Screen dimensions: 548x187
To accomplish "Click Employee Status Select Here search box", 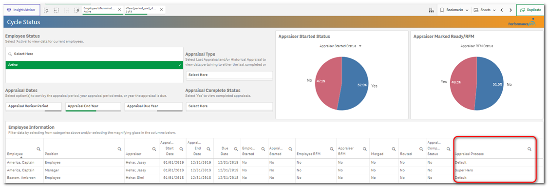I will 94,54.
